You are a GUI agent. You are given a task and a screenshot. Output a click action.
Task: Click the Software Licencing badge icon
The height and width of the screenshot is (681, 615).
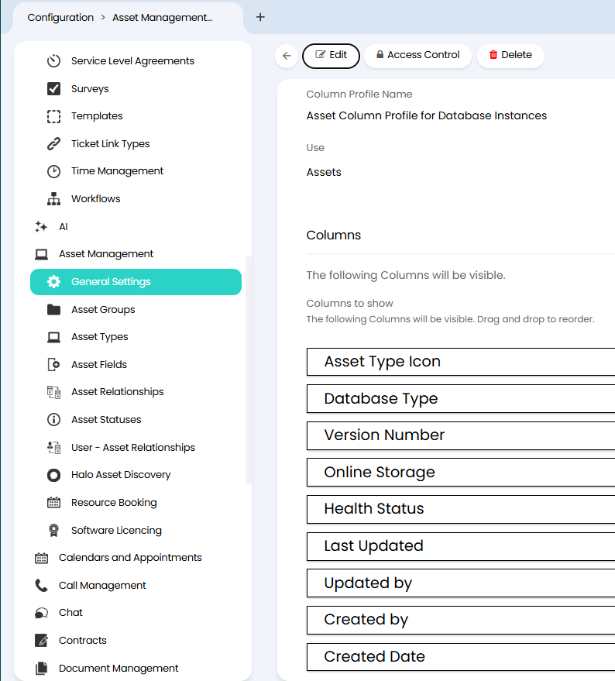click(53, 530)
